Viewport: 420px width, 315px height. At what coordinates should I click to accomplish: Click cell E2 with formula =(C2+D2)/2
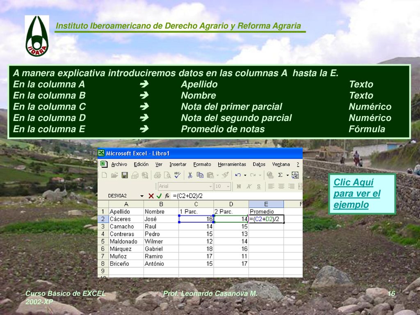266,219
